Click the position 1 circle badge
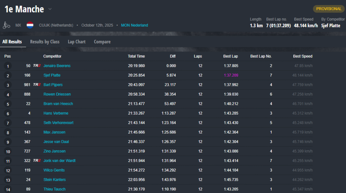346x193 pixels. pos(8,66)
